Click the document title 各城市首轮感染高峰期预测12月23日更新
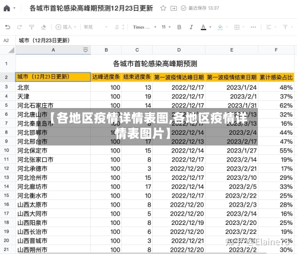 91,8
